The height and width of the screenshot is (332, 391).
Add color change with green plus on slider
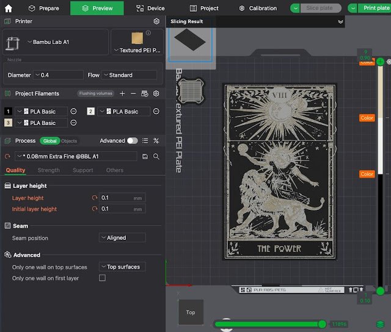click(381, 62)
